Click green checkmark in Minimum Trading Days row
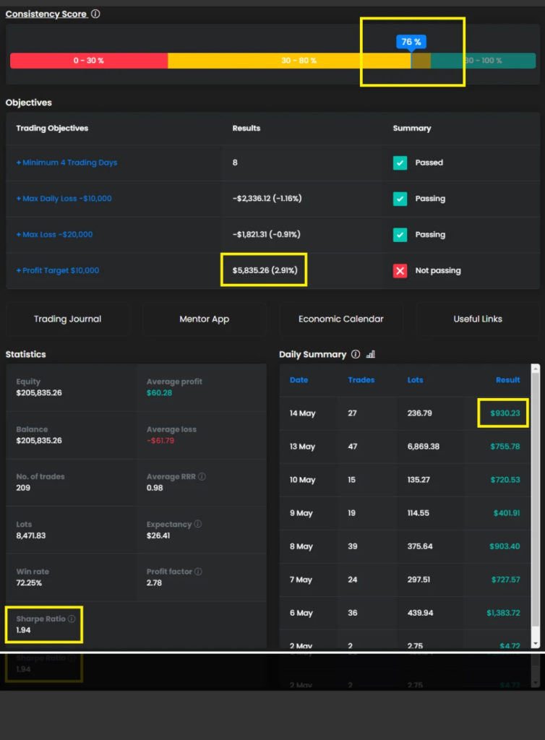Screen dimensions: 545x740 (x=400, y=163)
